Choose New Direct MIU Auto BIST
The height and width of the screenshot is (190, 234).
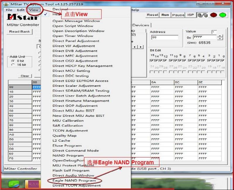coord(78,116)
